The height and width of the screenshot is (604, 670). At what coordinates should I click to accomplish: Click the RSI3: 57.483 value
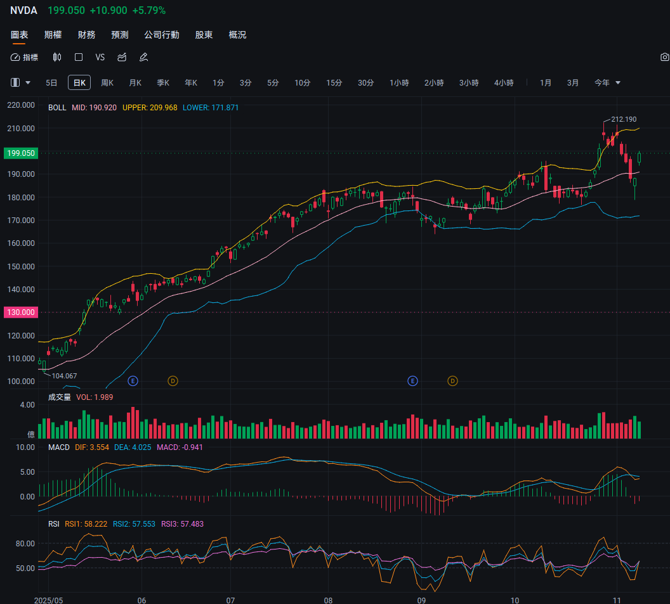point(183,524)
